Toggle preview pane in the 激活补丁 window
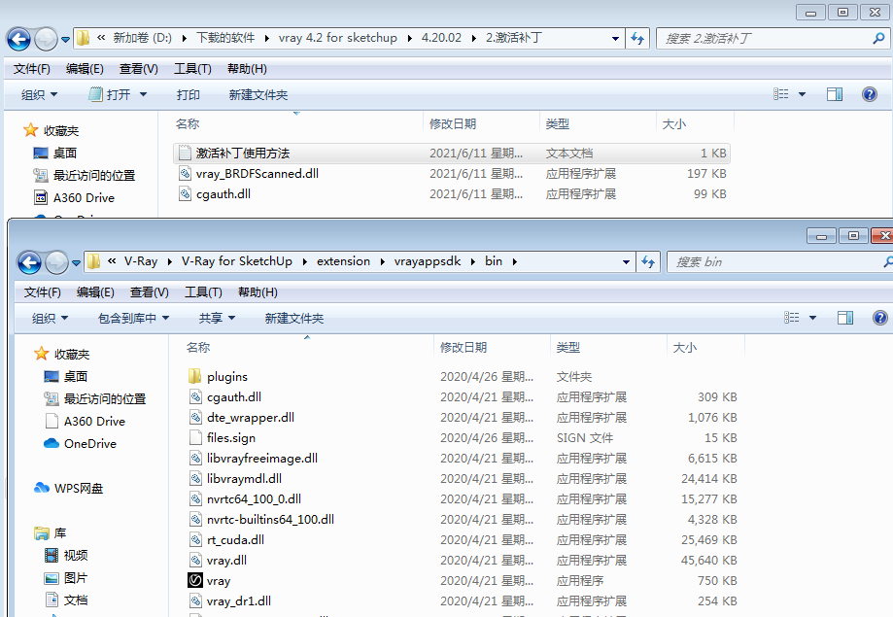Screen dimensions: 893x617 [x=835, y=94]
